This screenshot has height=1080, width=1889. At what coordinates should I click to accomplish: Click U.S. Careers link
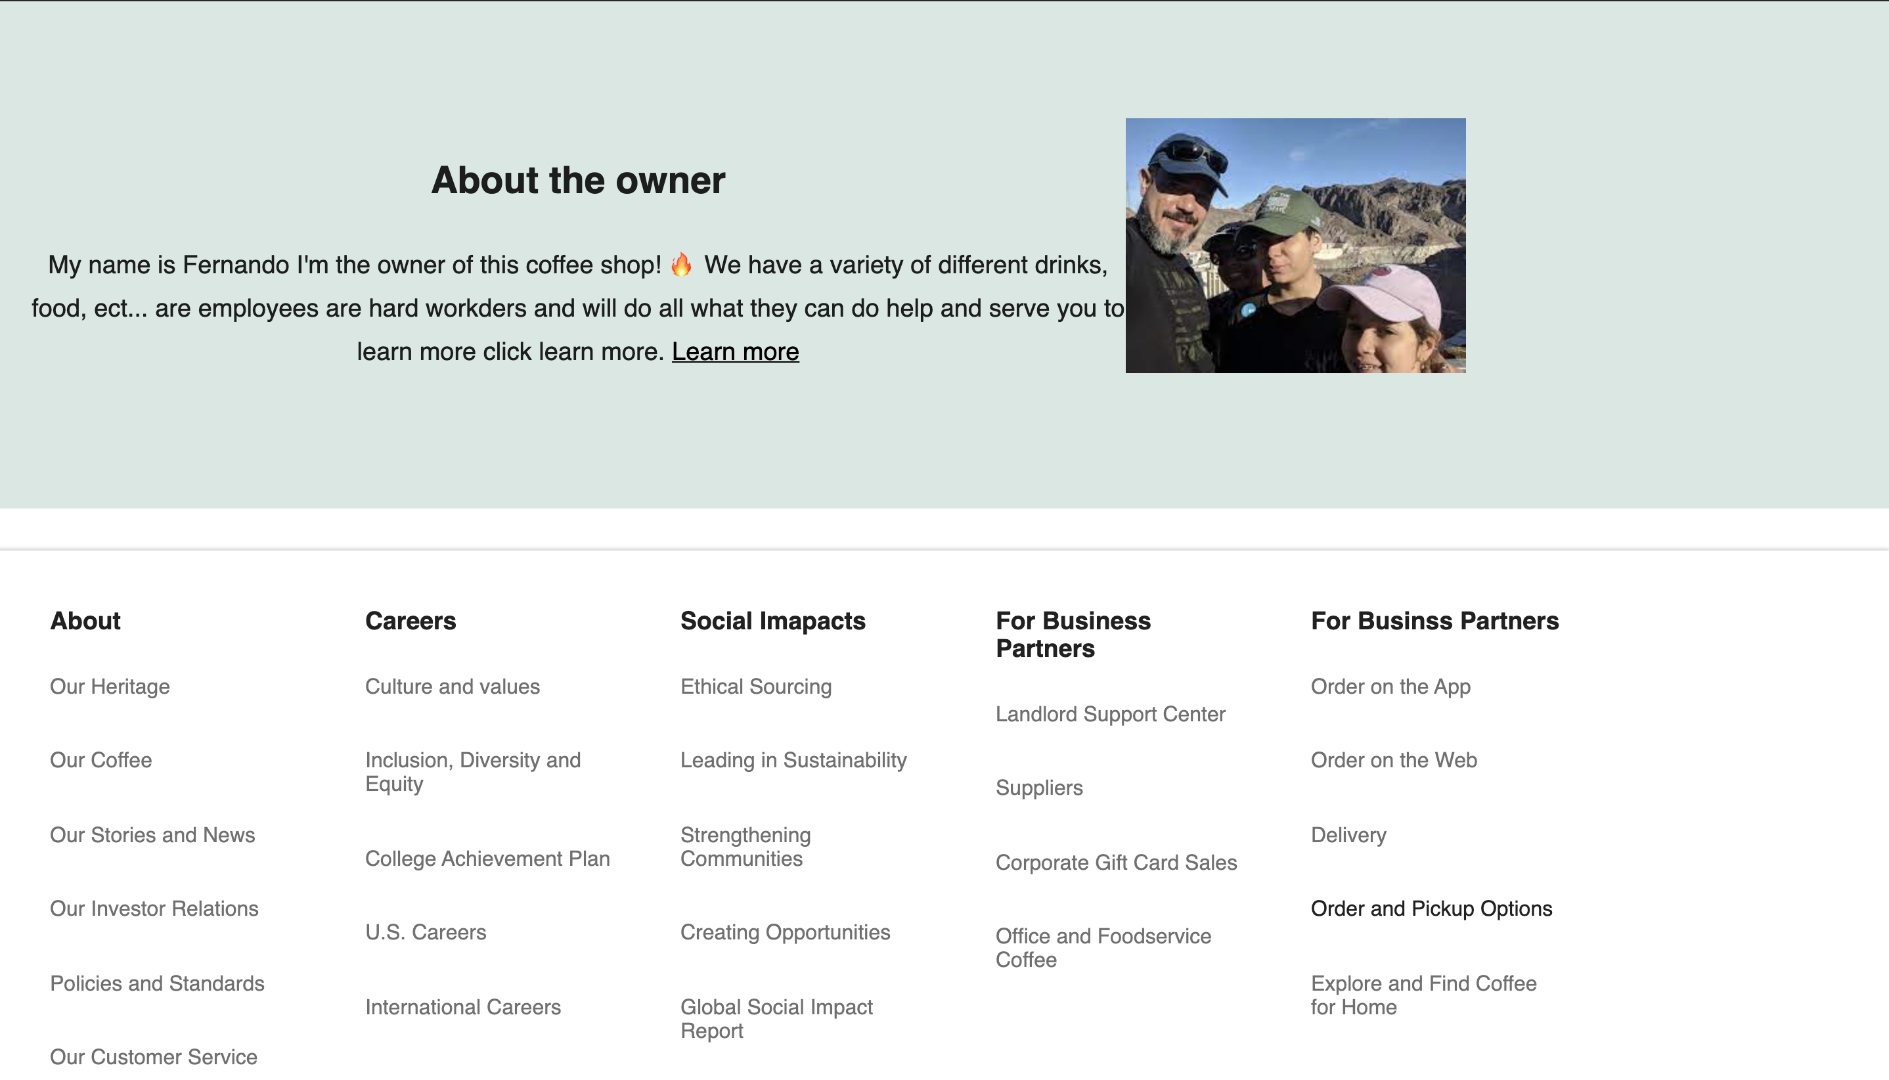click(x=426, y=932)
